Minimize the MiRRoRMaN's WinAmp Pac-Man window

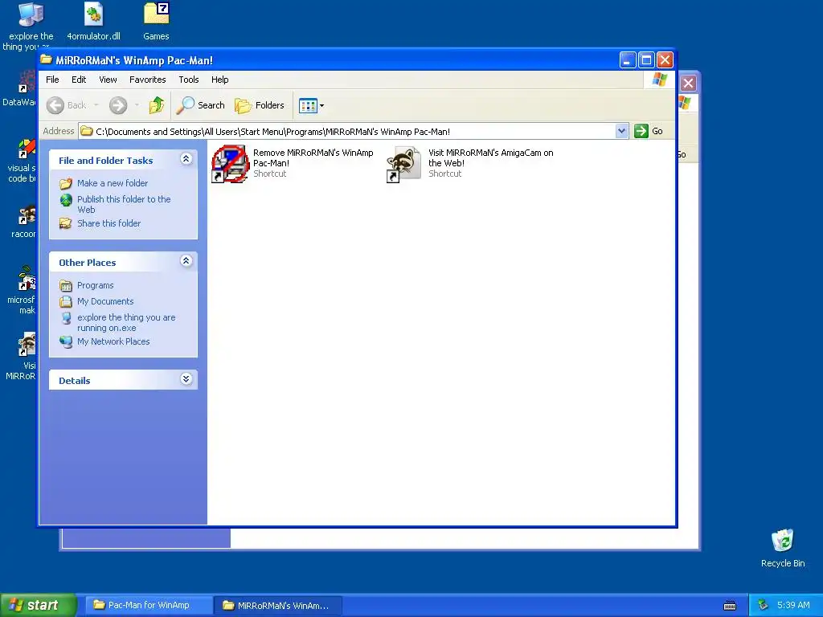[628, 60]
